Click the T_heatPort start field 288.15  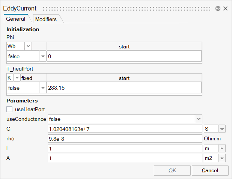(124, 87)
